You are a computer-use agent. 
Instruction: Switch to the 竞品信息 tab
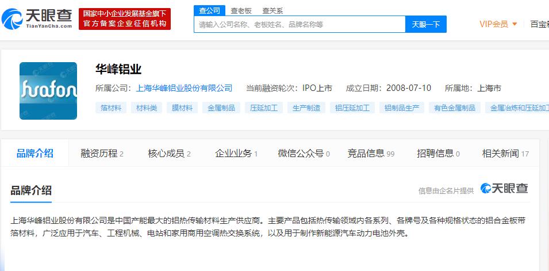coord(371,154)
